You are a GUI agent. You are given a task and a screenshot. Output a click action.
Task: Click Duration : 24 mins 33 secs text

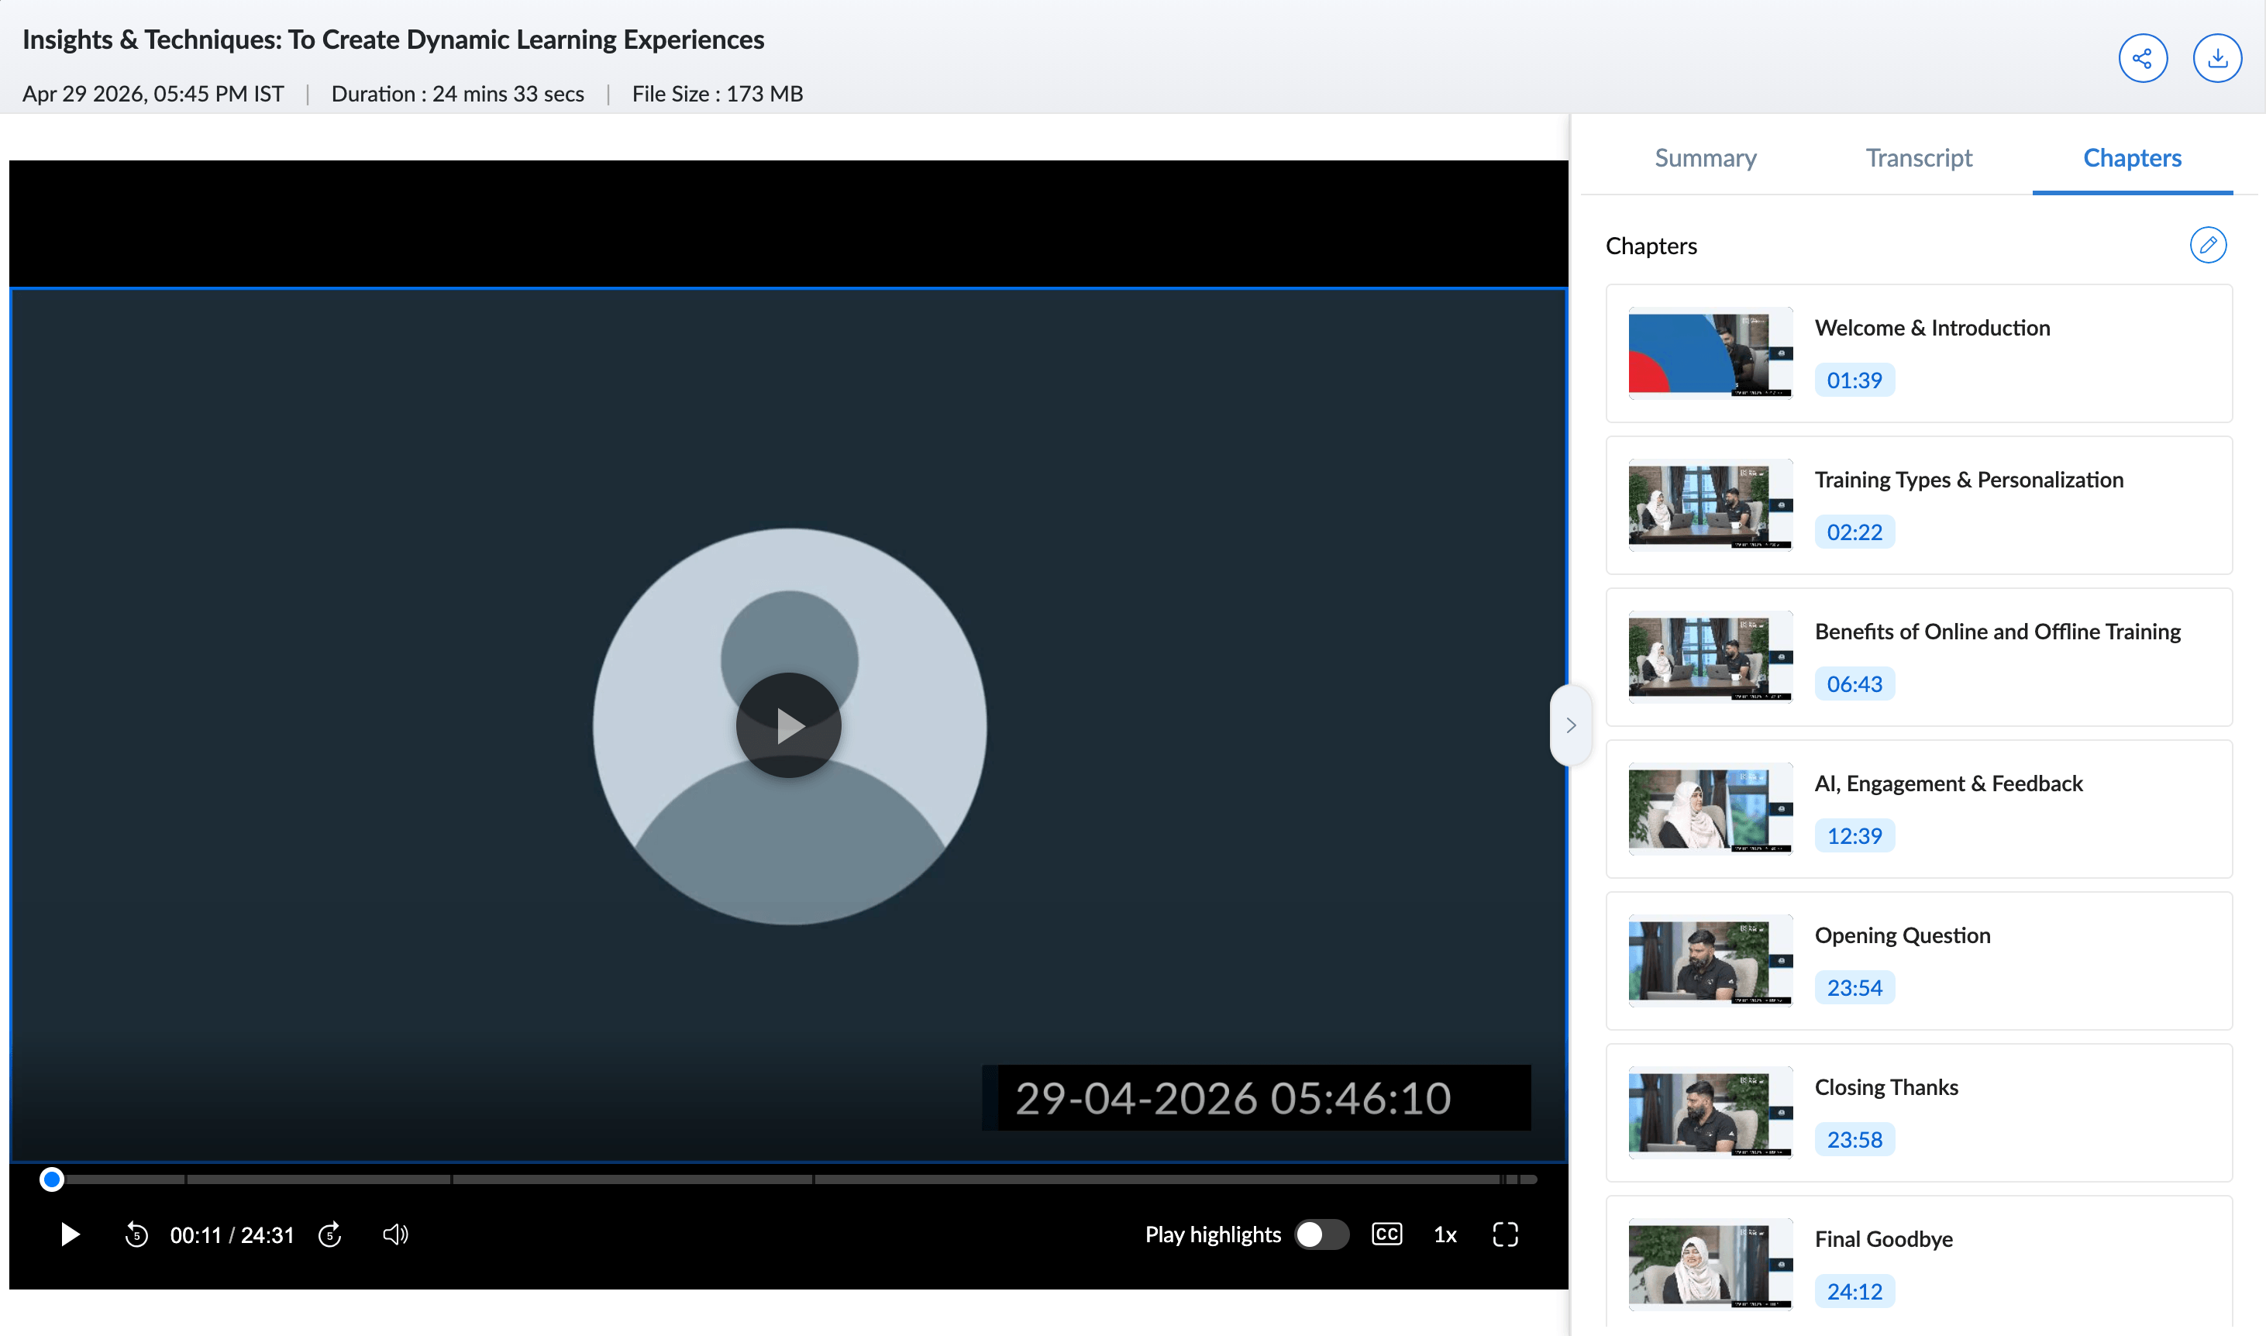tap(457, 94)
